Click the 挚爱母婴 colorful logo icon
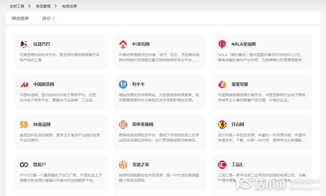 tap(222, 84)
